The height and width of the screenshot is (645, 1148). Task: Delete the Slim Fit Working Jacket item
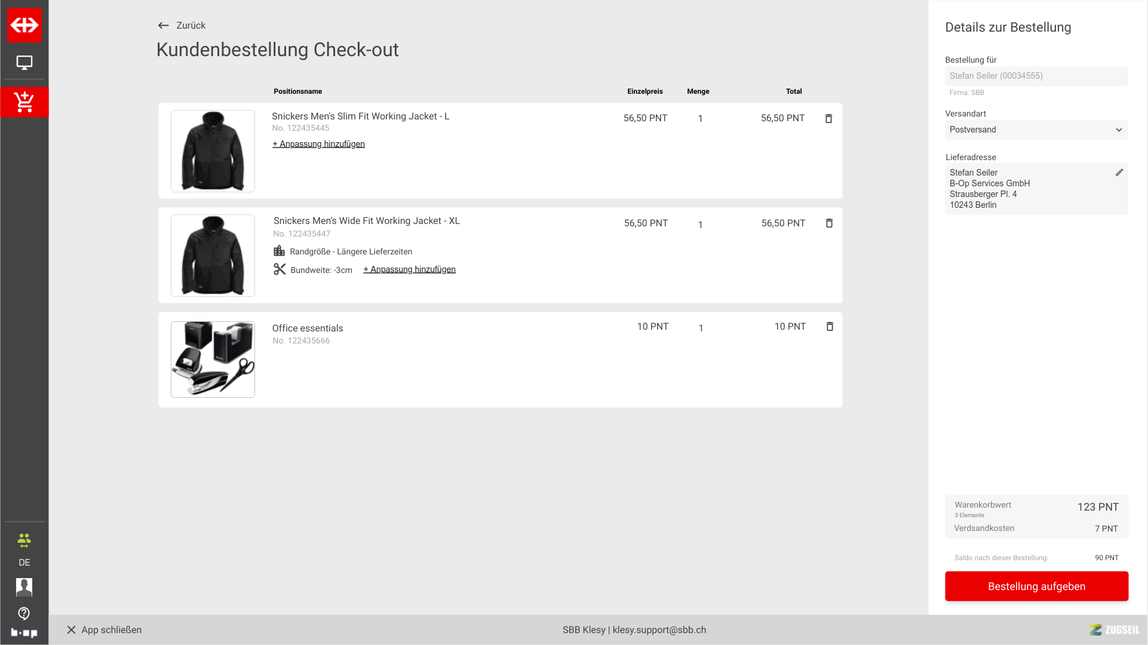[828, 118]
